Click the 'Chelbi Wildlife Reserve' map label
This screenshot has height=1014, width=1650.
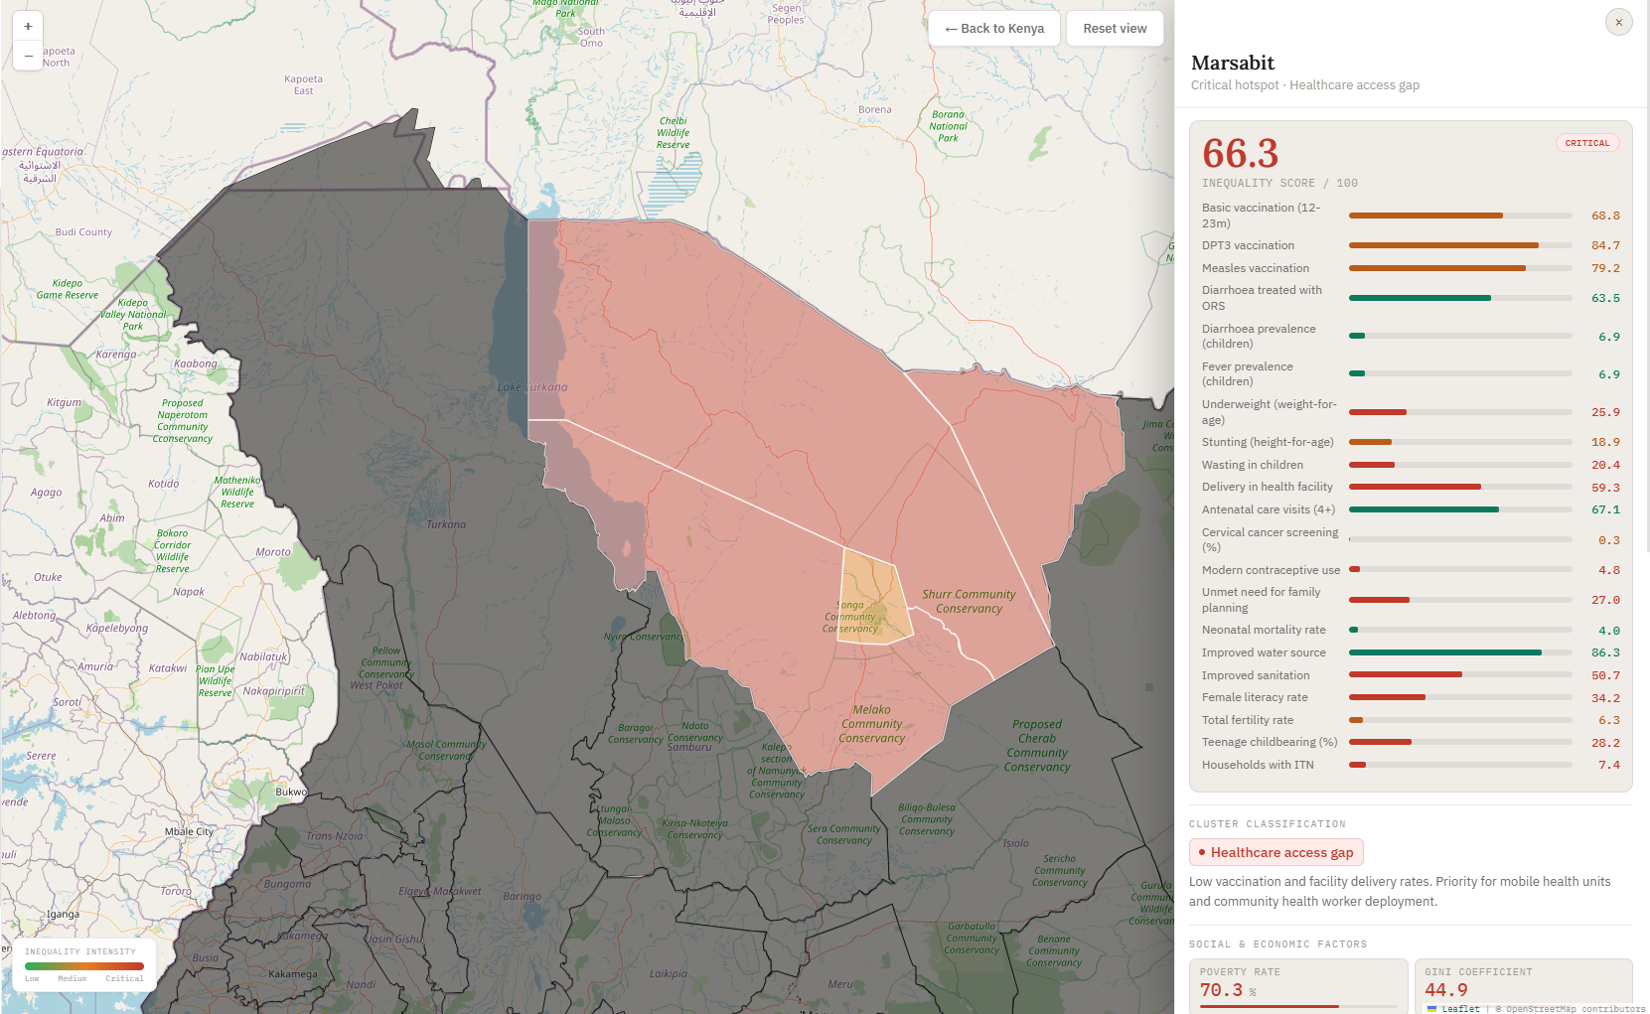pyautogui.click(x=674, y=133)
